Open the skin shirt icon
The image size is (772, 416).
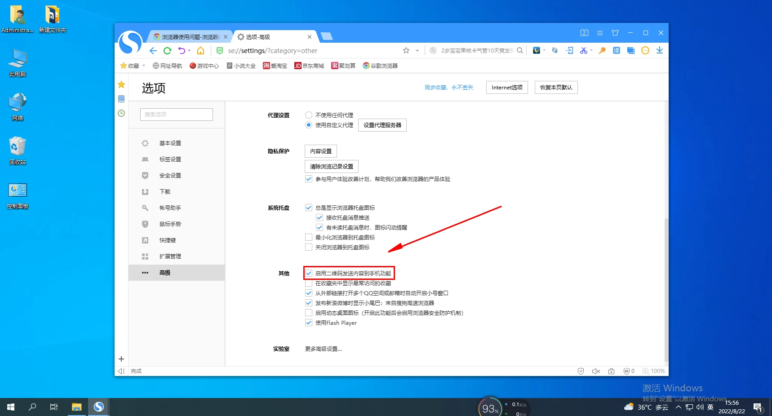pos(615,33)
